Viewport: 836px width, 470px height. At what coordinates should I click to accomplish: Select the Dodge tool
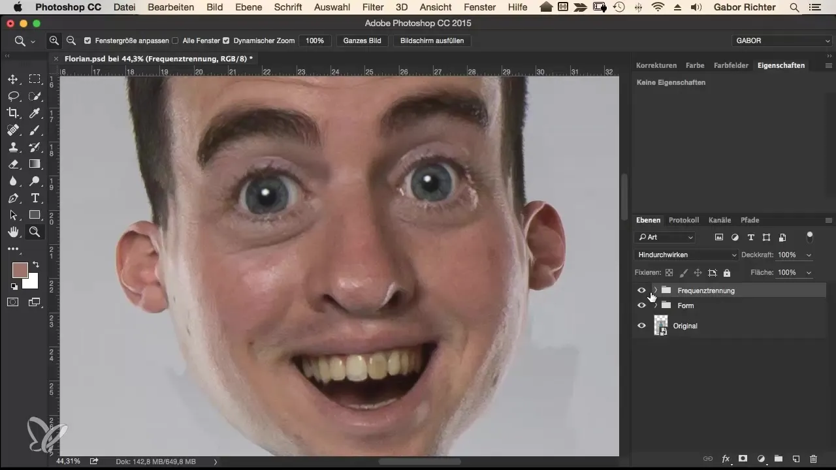pos(35,181)
